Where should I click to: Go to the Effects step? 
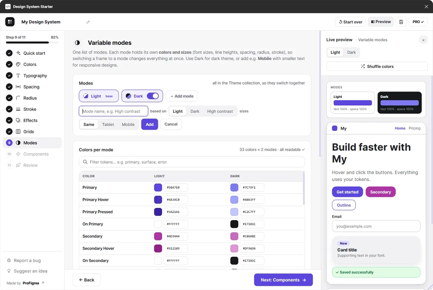pos(32,120)
